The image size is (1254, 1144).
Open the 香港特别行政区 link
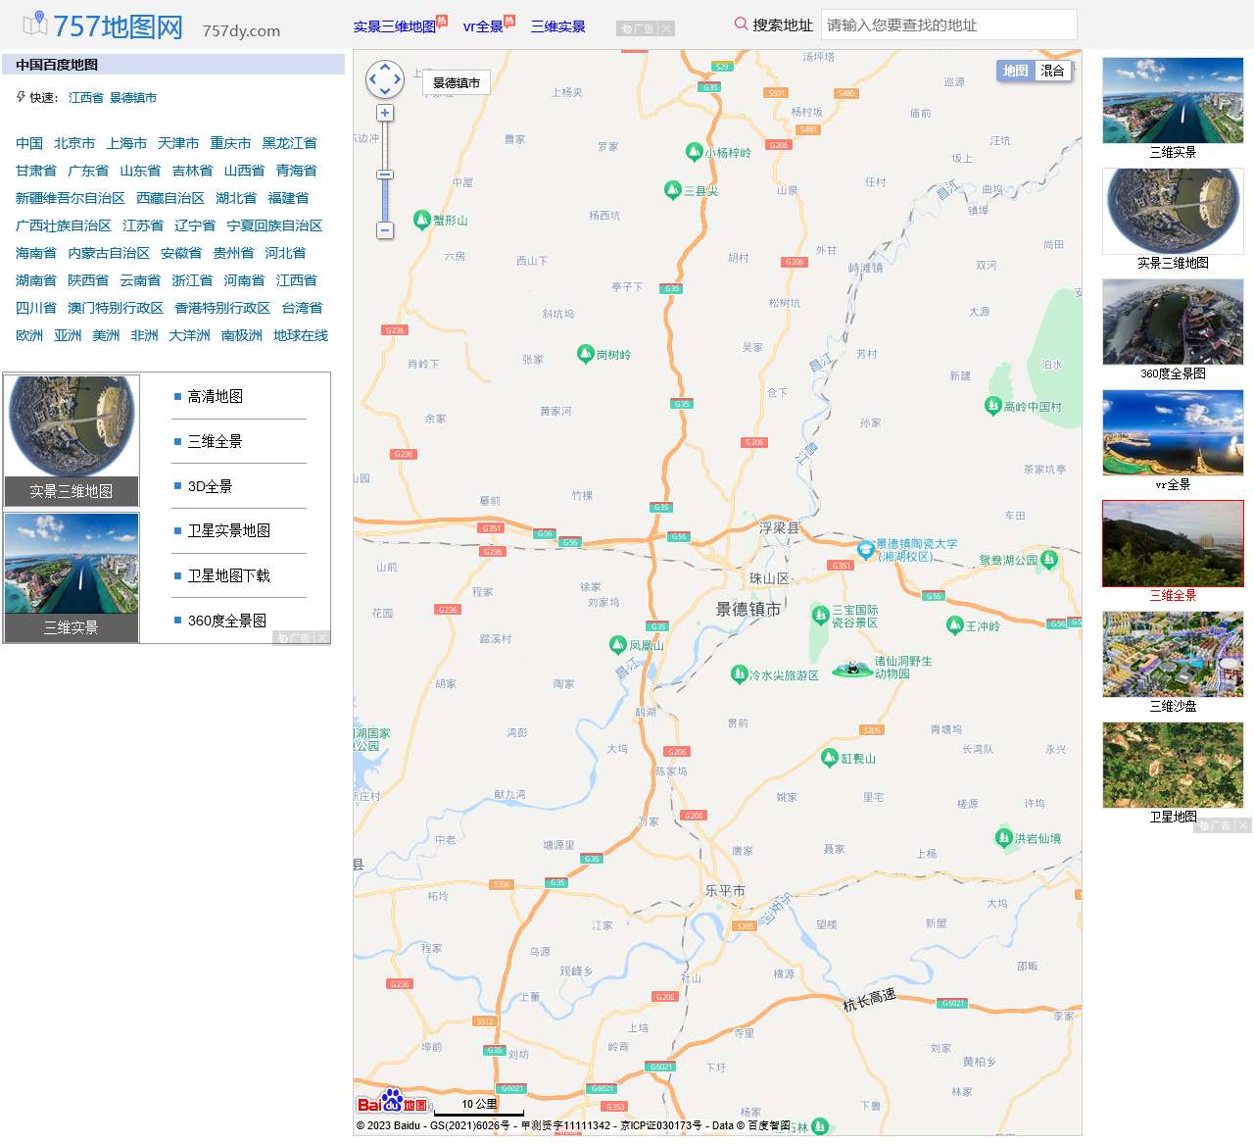[222, 308]
